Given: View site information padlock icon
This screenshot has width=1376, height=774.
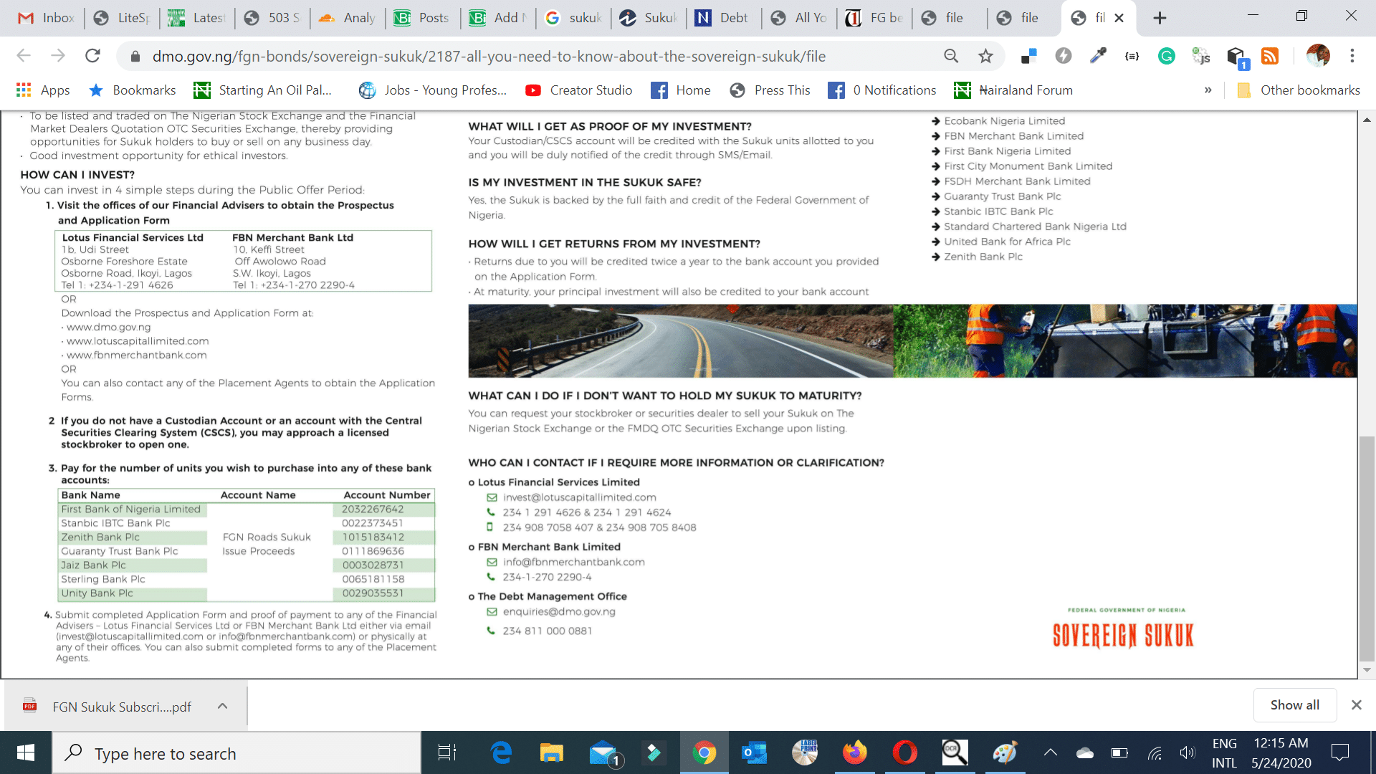Looking at the screenshot, I should (134, 57).
